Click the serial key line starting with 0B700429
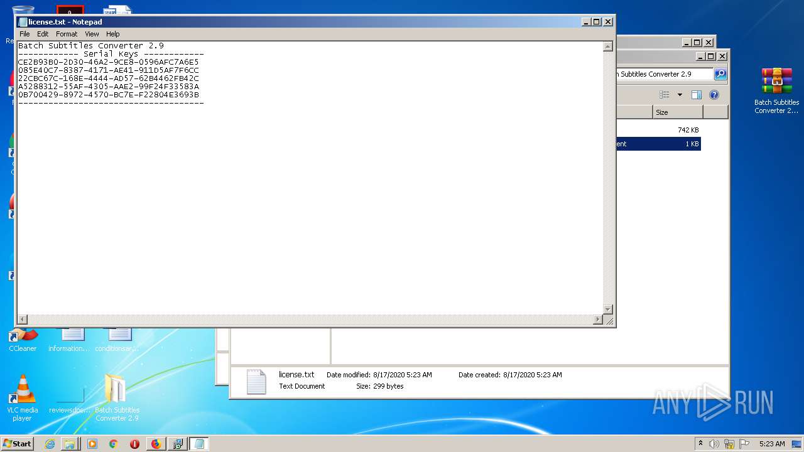The image size is (804, 452). point(109,95)
